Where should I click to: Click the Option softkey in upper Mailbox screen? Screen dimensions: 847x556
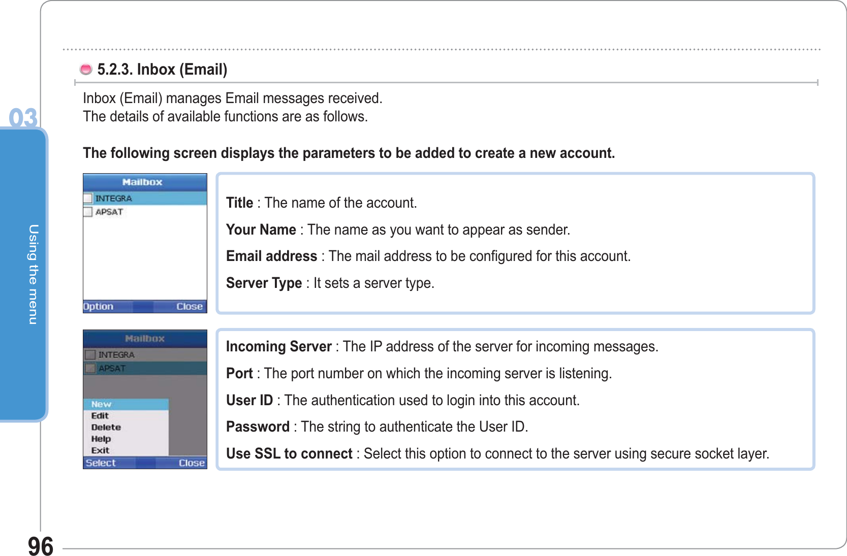[98, 307]
